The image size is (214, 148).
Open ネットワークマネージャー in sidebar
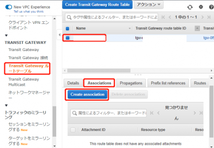(x=29, y=95)
